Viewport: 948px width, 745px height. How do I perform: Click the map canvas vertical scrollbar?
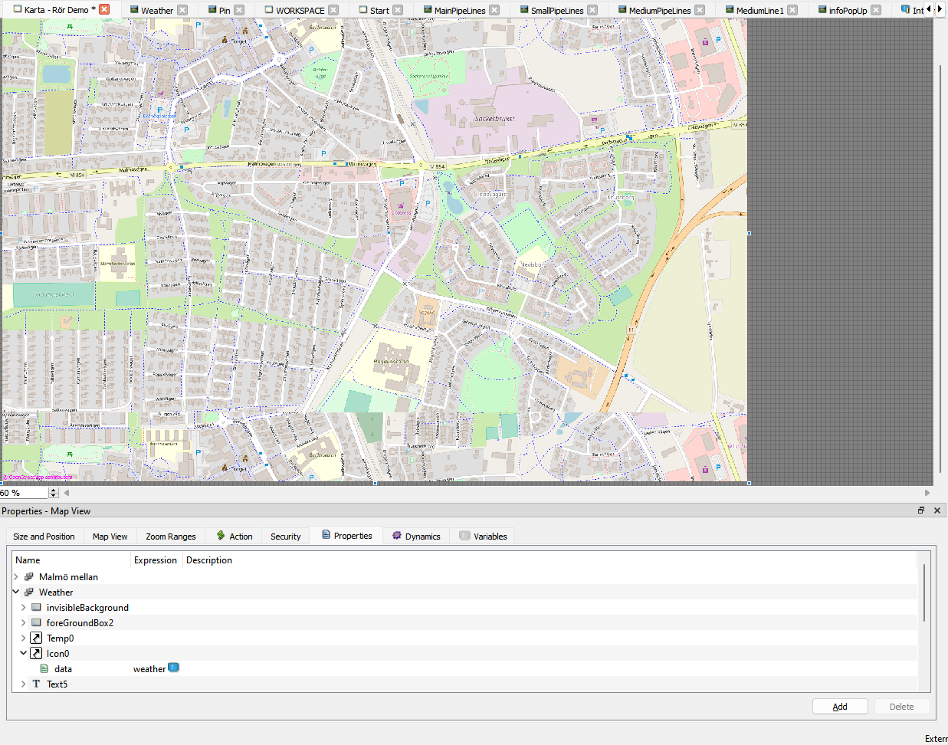(x=940, y=268)
